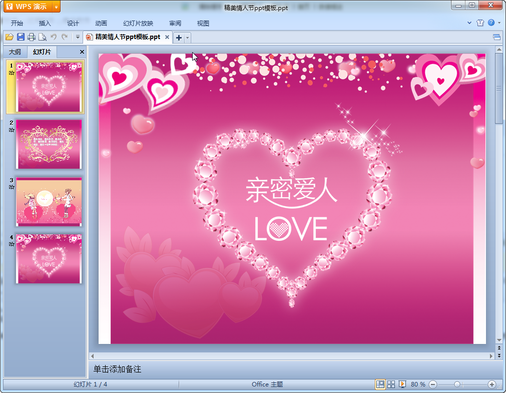
Task: Click animation star icon beside slide 1
Action: pyautogui.click(x=12, y=73)
